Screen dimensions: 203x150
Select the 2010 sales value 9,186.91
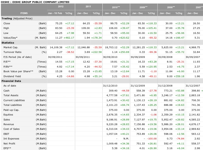[x=112, y=120]
